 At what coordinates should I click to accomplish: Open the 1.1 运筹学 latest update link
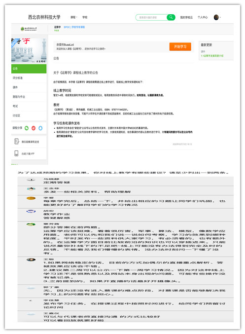pyautogui.click(x=212, y=56)
